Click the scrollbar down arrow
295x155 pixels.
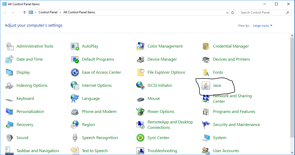292,153
